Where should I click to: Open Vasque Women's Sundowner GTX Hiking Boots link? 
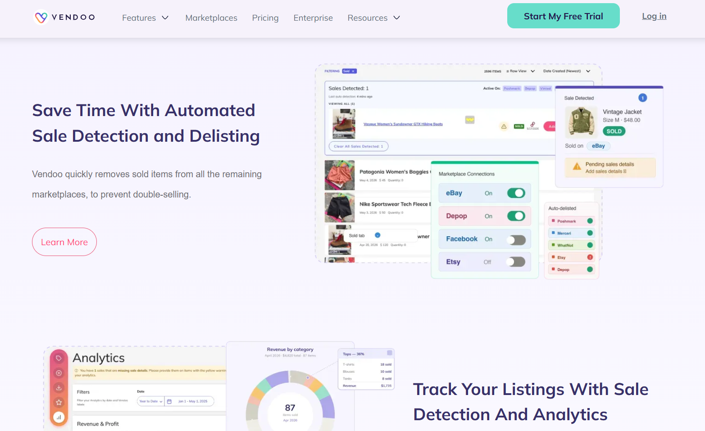[403, 124]
